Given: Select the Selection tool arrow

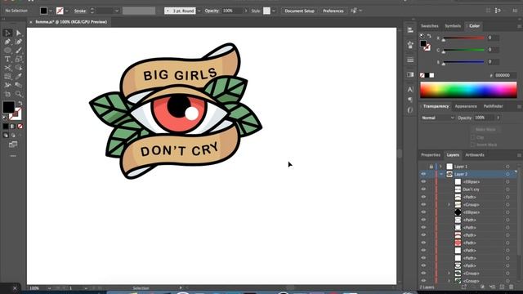Looking at the screenshot, I should tap(7, 33).
